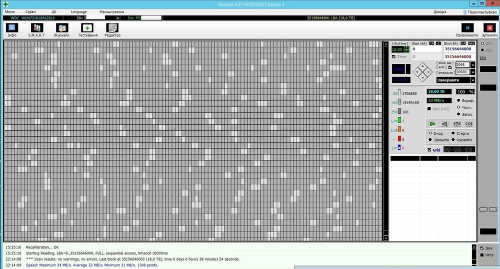Image resolution: width=500 pixels, height=269 pixels.
Task: Click the 'Speed: Maximum 34 MB/s' log line
Action: pos(92,265)
